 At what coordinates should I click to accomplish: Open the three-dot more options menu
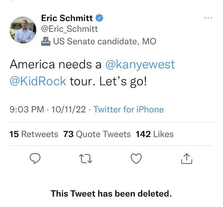[208, 18]
